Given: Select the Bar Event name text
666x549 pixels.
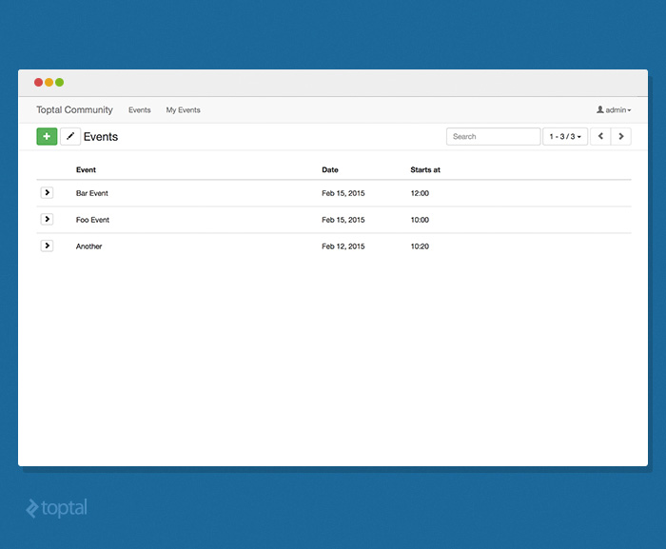Looking at the screenshot, I should tap(92, 193).
